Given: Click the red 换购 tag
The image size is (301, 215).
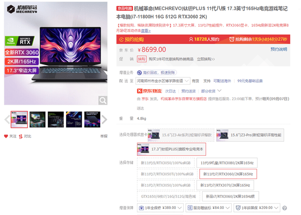Looking at the screenshot, I should click(x=141, y=59).
